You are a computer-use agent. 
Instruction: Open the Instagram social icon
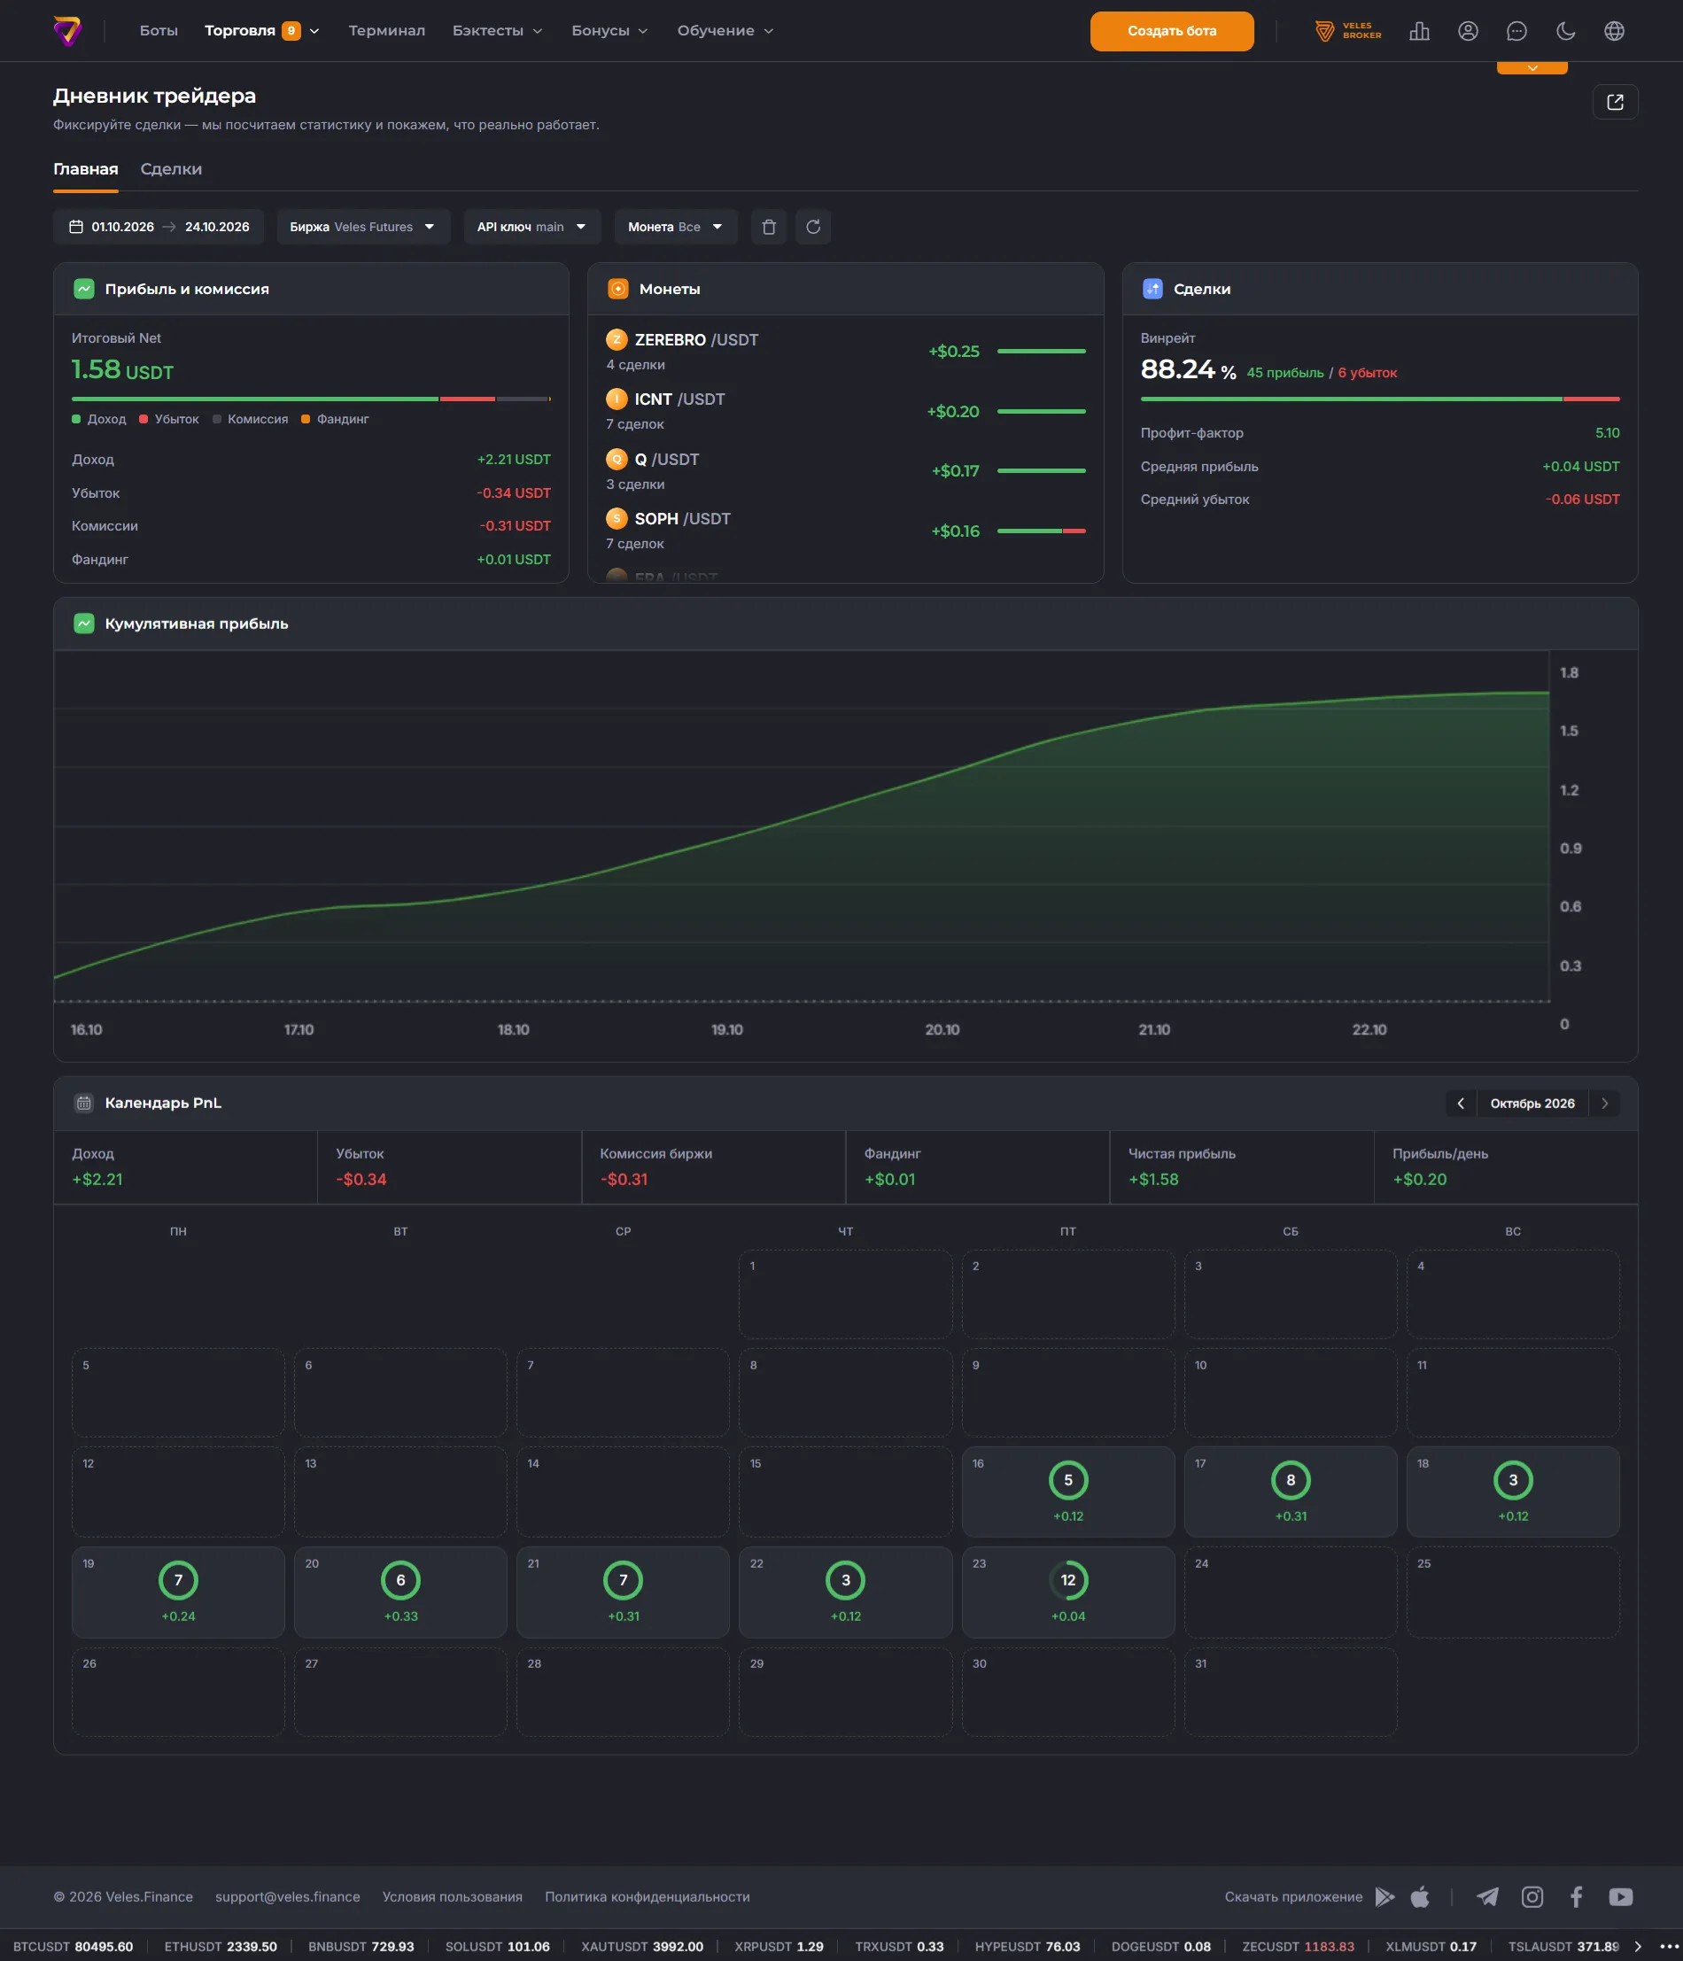point(1532,1896)
